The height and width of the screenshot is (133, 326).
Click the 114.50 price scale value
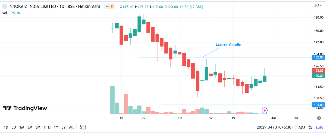tap(318, 87)
